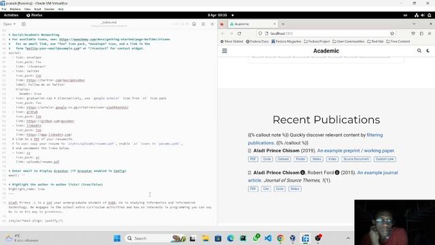Open the weather widget on taskbar

click(x=22, y=238)
